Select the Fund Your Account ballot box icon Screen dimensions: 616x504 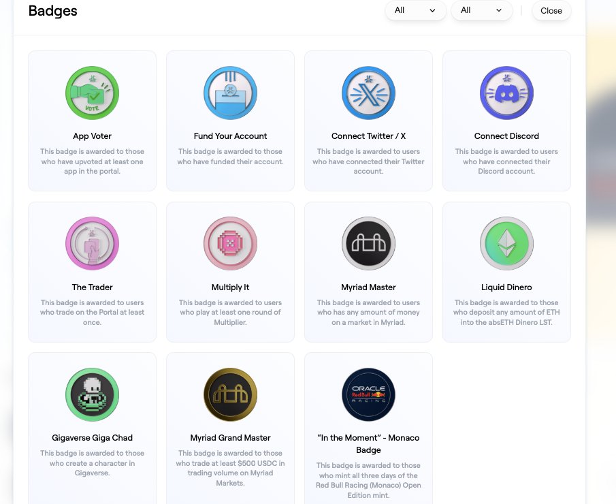pyautogui.click(x=230, y=93)
